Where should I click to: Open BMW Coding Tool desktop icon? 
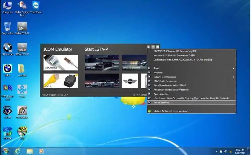pyautogui.click(x=22, y=9)
